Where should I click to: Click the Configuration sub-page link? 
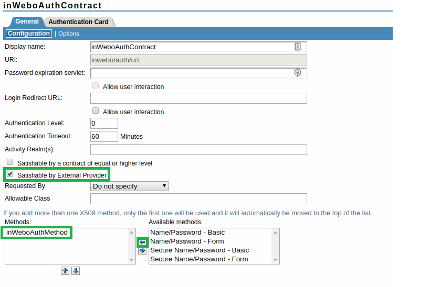29,34
